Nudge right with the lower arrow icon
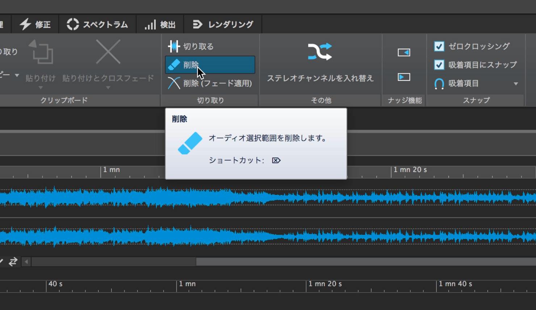The height and width of the screenshot is (310, 536). pyautogui.click(x=404, y=77)
